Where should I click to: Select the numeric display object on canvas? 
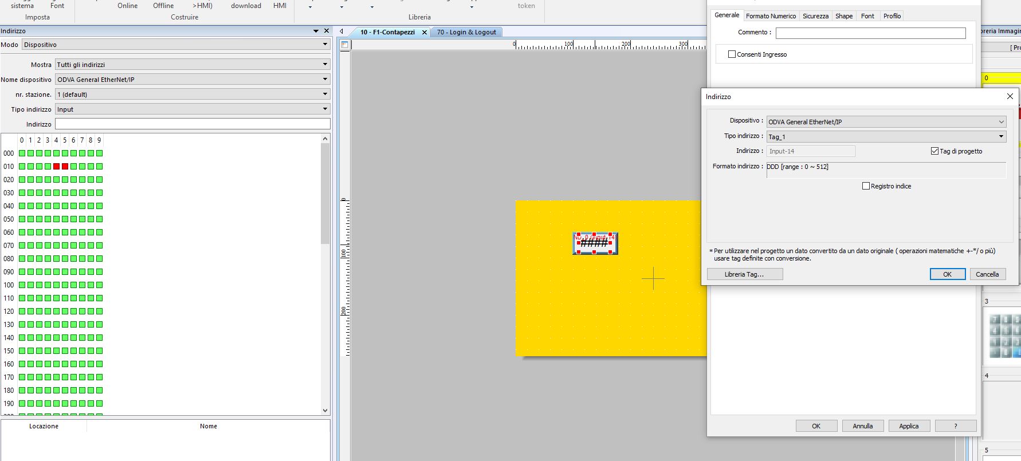click(x=595, y=243)
